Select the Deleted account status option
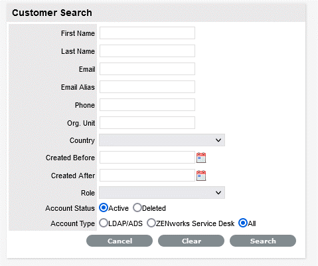This screenshot has height=266, width=318. [x=137, y=207]
